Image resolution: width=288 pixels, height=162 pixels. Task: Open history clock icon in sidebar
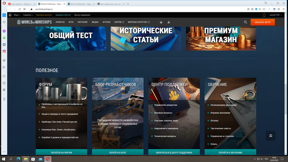(x=4, y=83)
